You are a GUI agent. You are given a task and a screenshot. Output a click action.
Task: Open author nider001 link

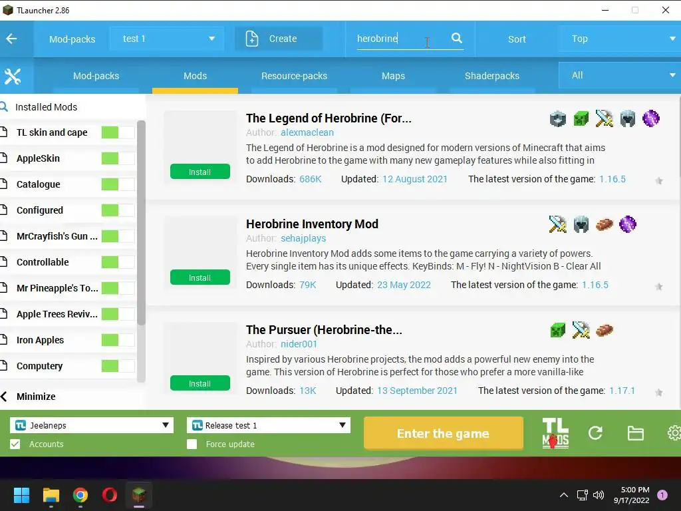pos(299,344)
